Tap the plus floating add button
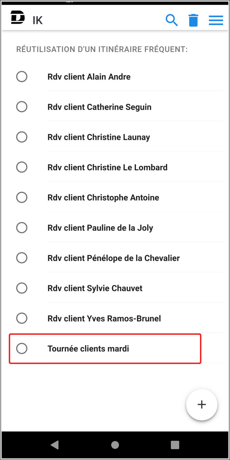This screenshot has height=460, width=230. (x=202, y=404)
